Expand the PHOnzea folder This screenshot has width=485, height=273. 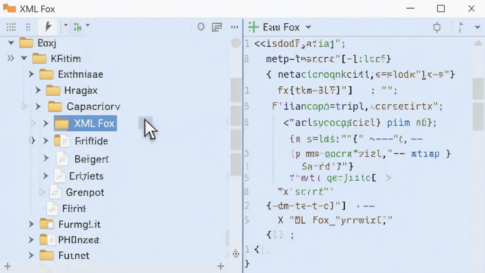click(31, 239)
